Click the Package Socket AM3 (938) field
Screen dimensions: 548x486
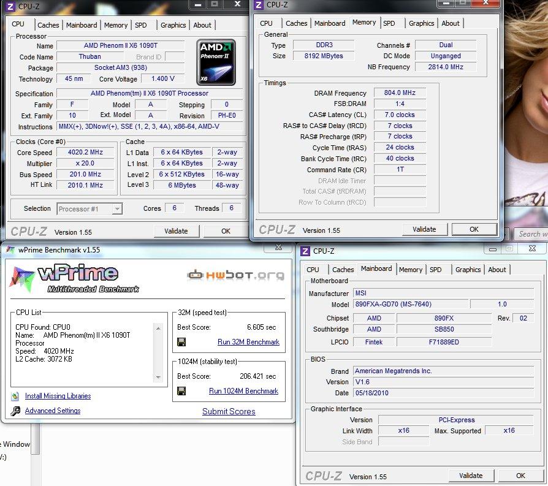(121, 67)
